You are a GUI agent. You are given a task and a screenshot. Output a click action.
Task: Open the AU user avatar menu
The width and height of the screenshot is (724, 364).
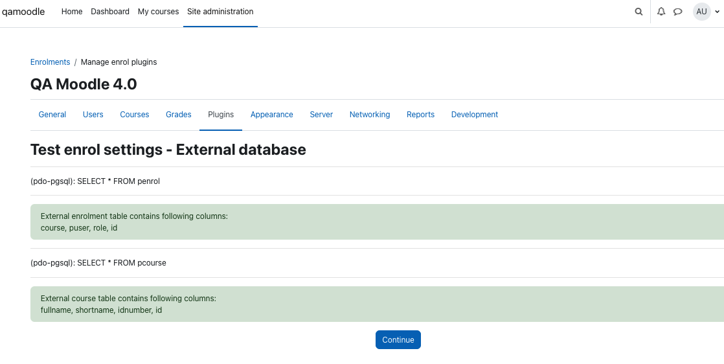(701, 12)
